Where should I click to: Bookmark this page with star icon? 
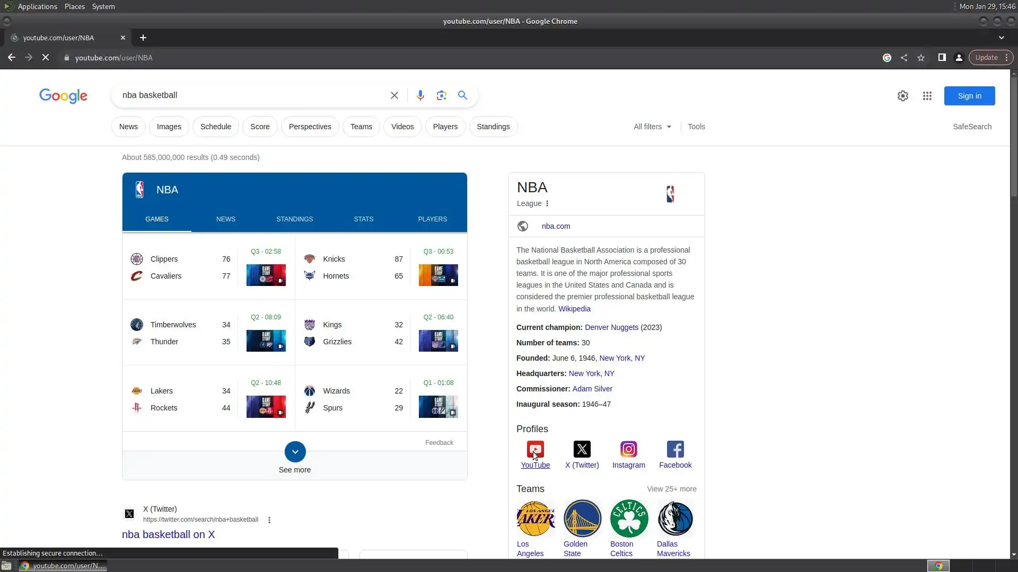coord(921,58)
